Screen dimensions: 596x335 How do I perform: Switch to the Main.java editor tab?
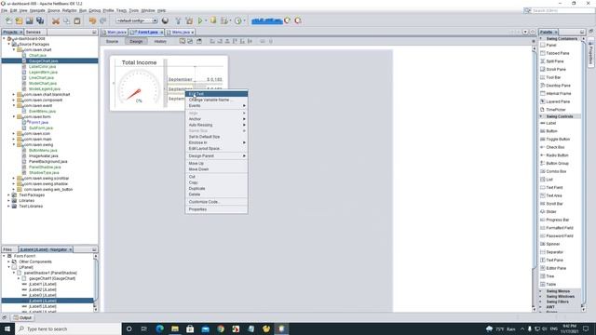(x=115, y=33)
